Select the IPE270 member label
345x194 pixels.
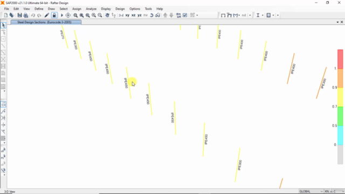click(x=63, y=34)
